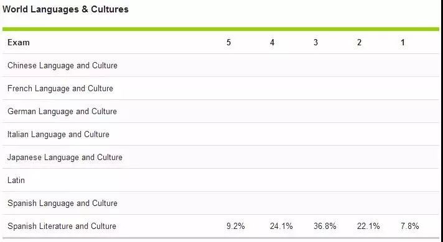Click the score 1 column header
This screenshot has height=242, width=443.
coord(403,43)
